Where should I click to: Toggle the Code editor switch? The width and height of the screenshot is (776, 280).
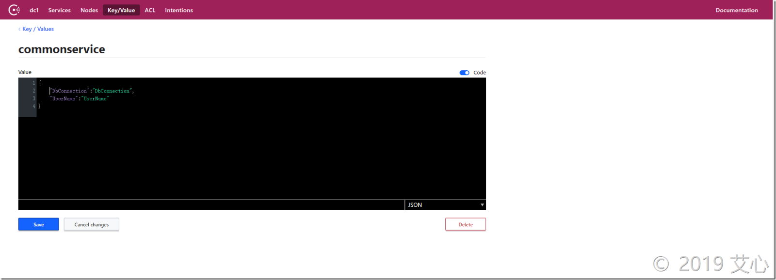464,73
